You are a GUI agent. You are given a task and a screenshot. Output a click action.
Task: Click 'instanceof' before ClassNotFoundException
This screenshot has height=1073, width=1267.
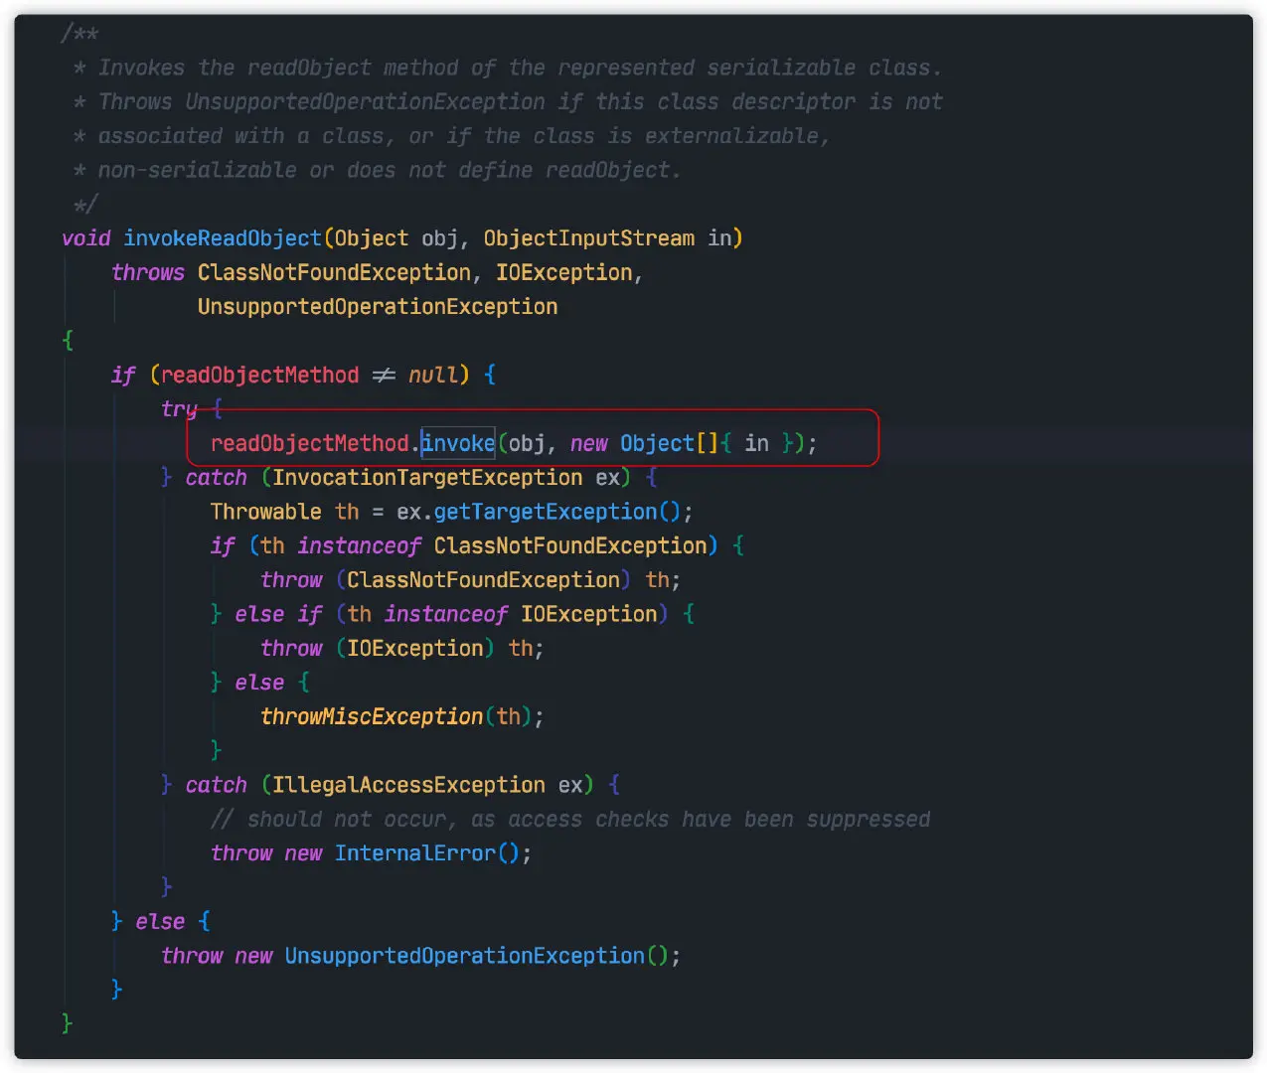click(x=360, y=546)
